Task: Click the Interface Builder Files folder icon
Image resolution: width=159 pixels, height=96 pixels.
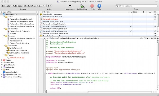Action: tap(4, 77)
